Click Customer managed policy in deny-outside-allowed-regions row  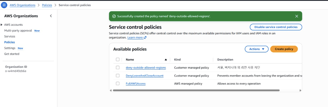coord(191,68)
